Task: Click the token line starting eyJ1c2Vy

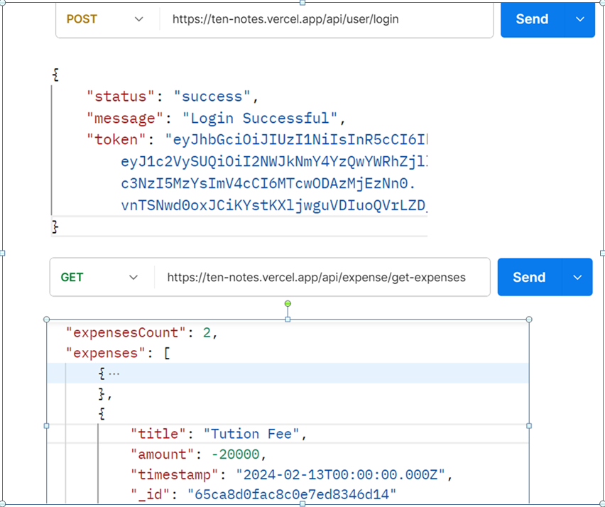Action: pos(274,162)
